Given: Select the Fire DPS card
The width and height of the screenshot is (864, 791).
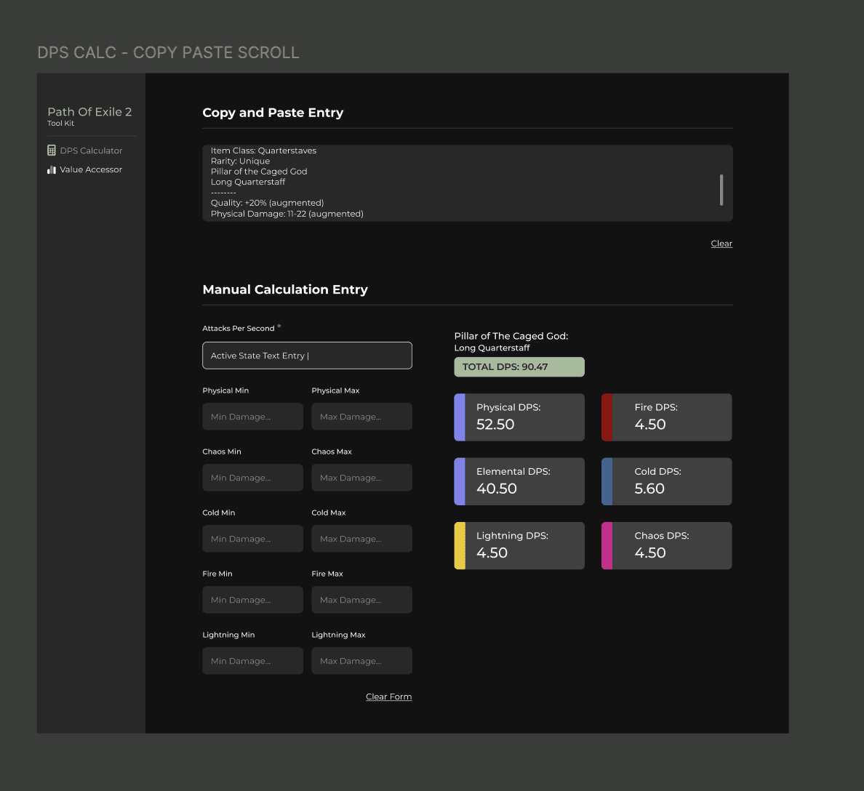Looking at the screenshot, I should (x=666, y=417).
